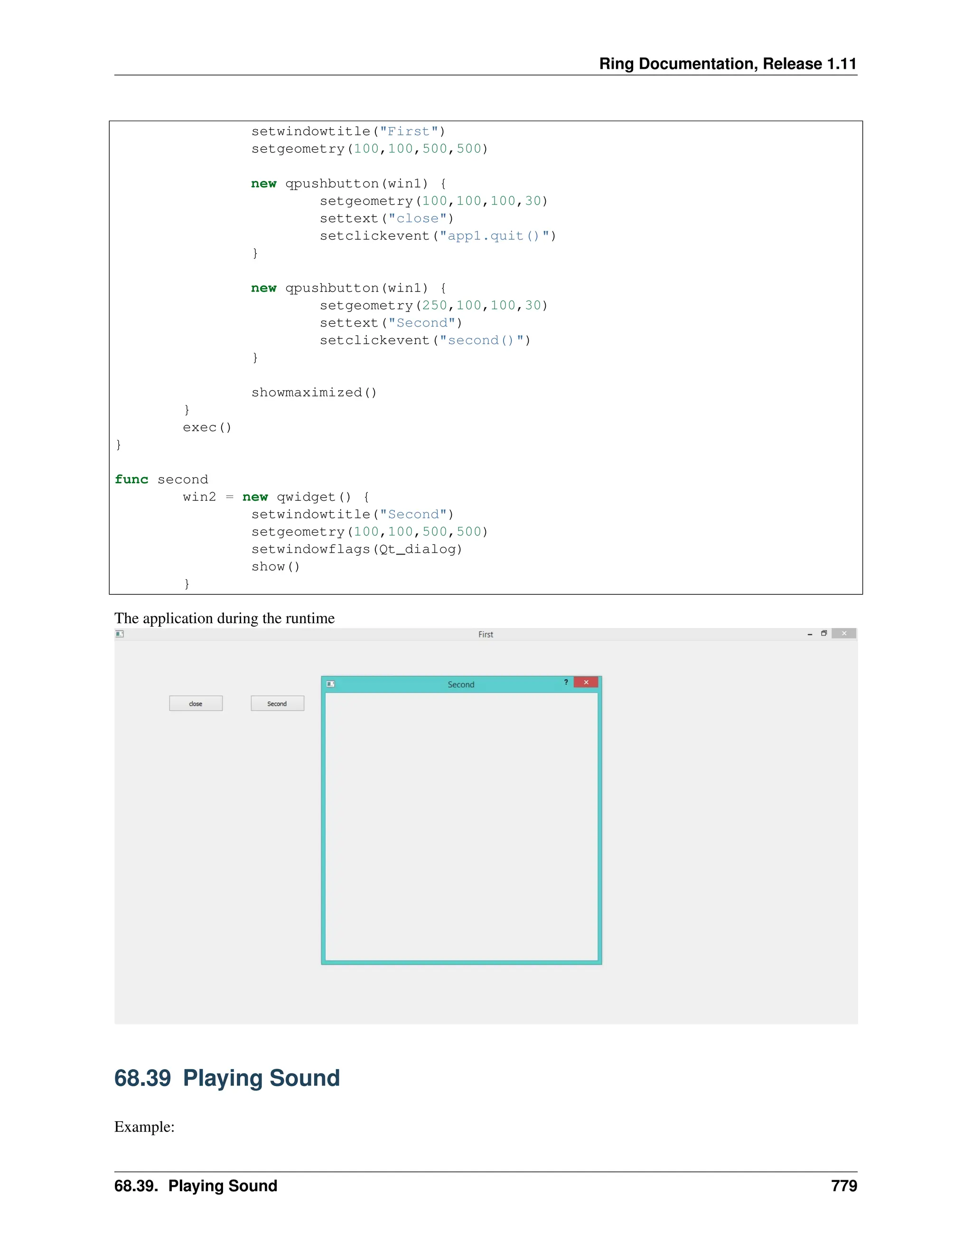Close the First window with X

point(844,634)
